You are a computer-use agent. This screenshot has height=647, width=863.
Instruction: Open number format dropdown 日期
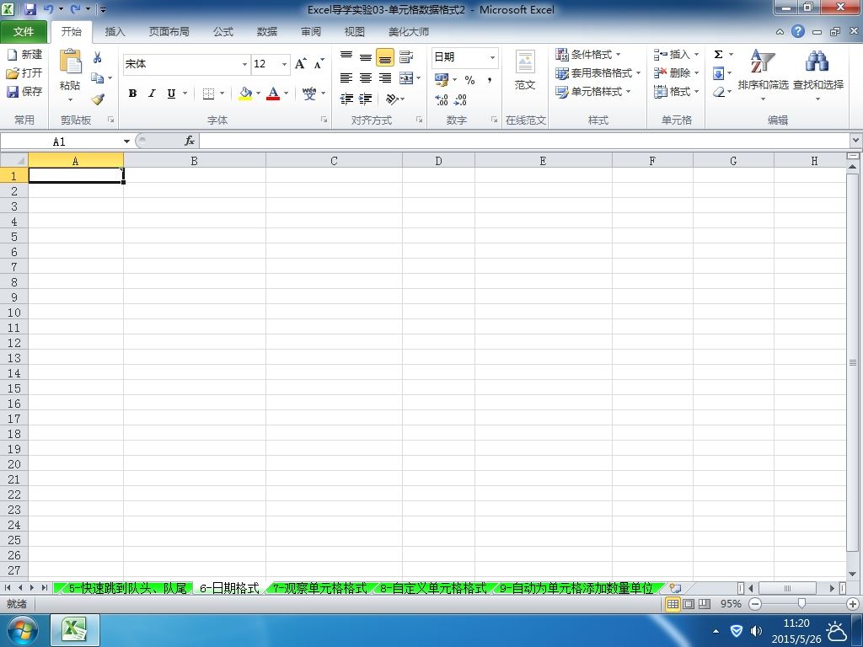[492, 57]
